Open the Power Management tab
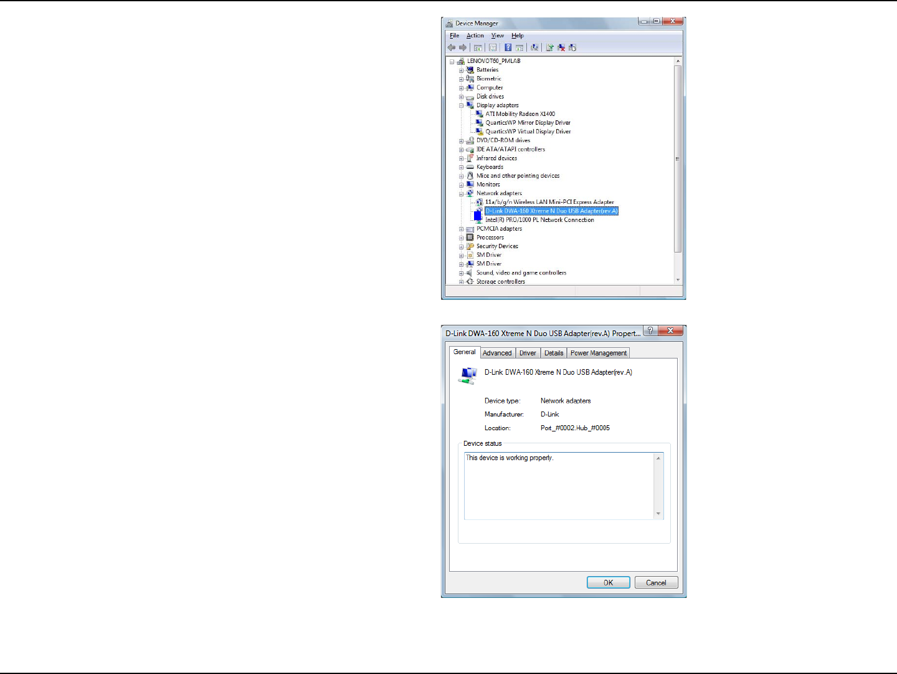 pyautogui.click(x=599, y=353)
